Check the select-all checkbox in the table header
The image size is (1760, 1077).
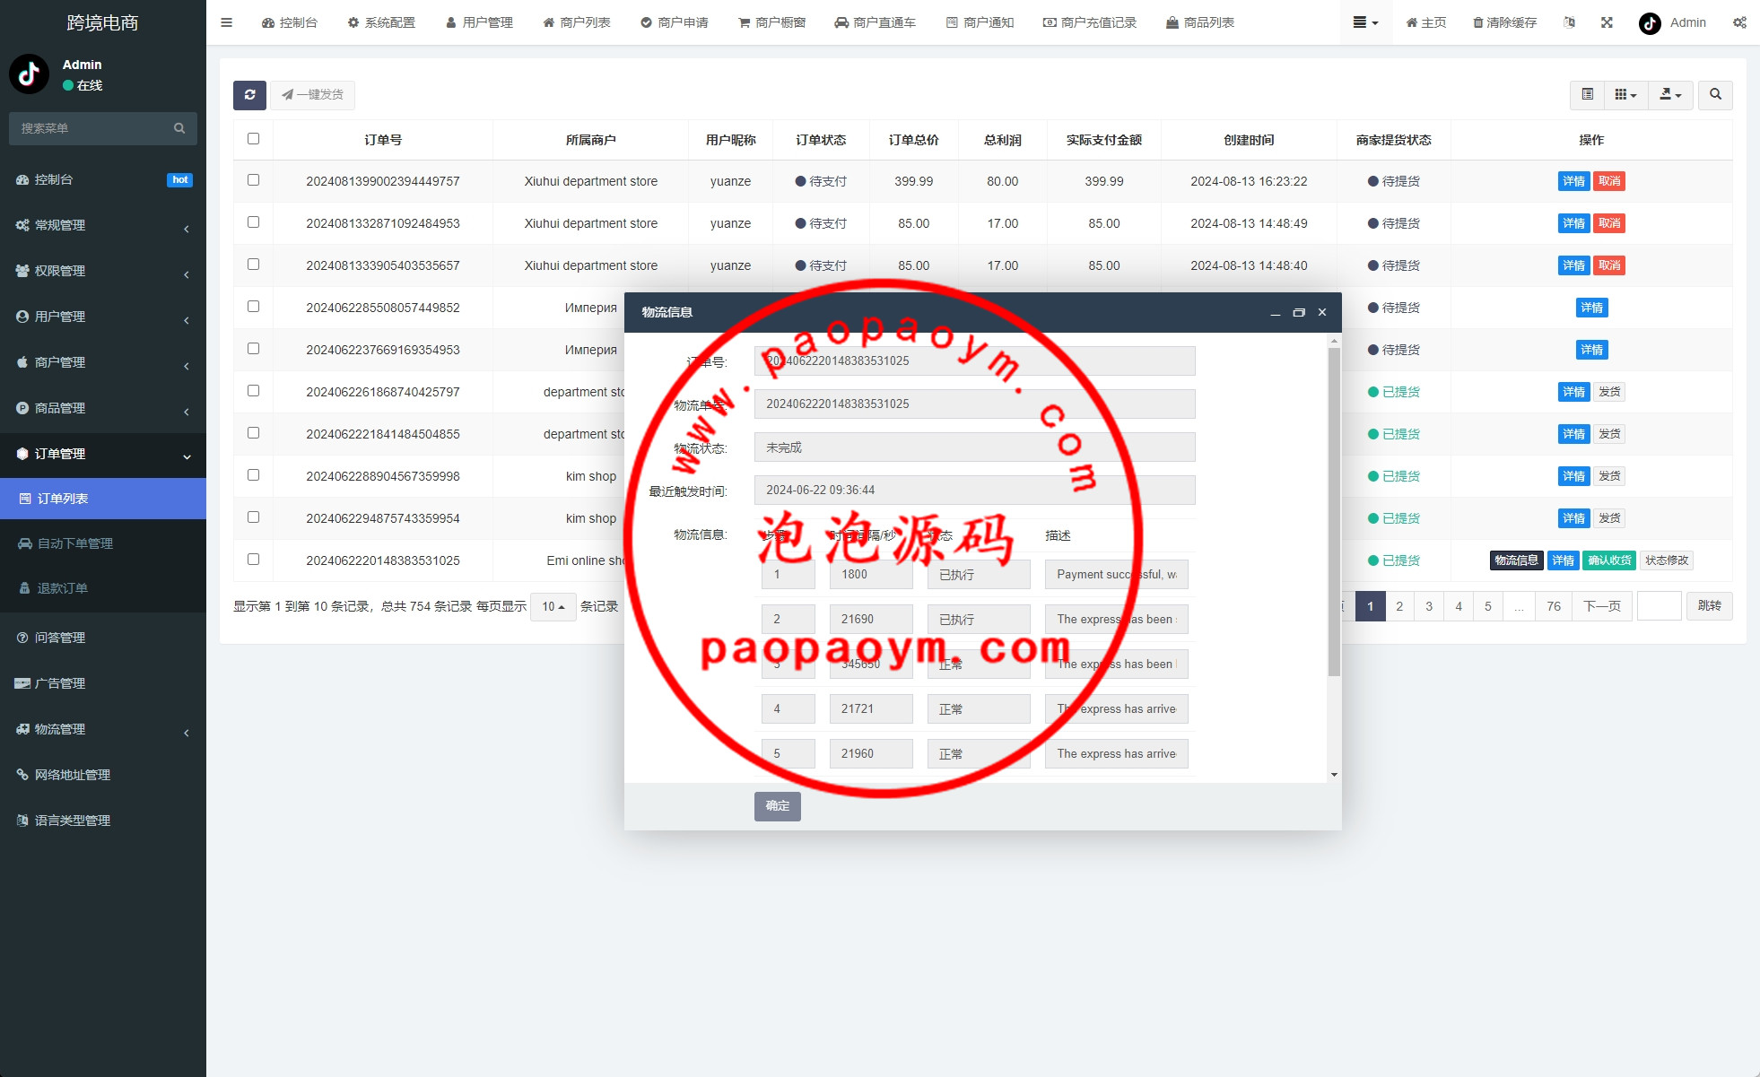(x=253, y=139)
